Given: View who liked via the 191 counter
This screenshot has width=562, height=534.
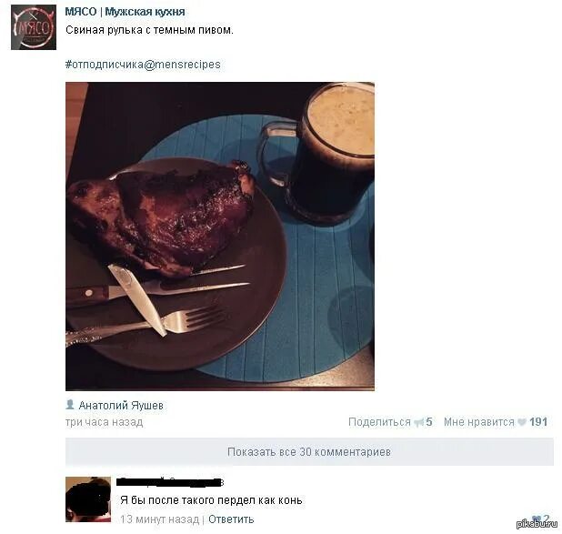Looking at the screenshot, I should [538, 422].
